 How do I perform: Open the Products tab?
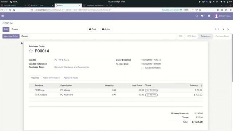(x=35, y=78)
